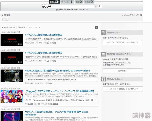Click ad points 0pt under 第5話 video
Image resolution: width=152 pixels, height=121 pixels.
55,43
